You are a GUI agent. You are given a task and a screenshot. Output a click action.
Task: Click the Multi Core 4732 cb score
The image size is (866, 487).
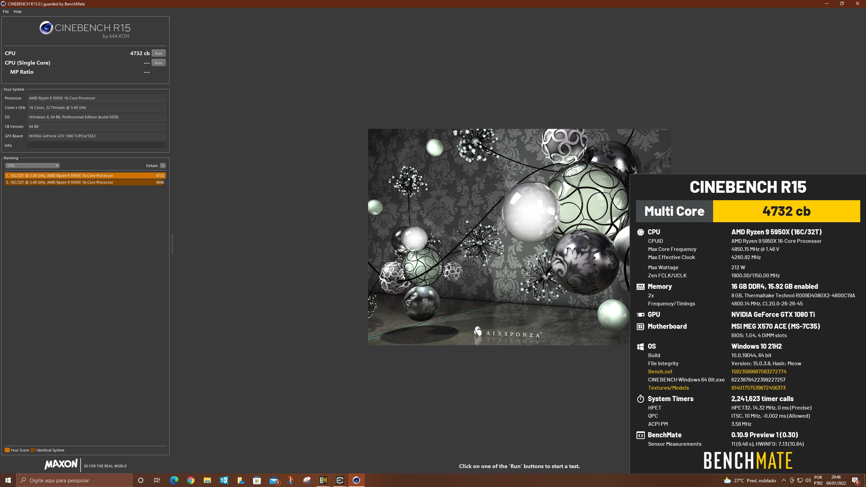(787, 211)
